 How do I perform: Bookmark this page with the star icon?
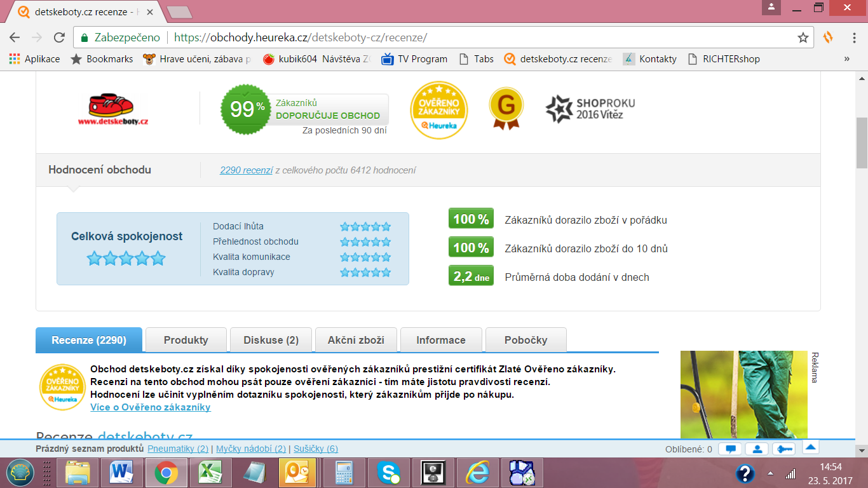point(803,37)
